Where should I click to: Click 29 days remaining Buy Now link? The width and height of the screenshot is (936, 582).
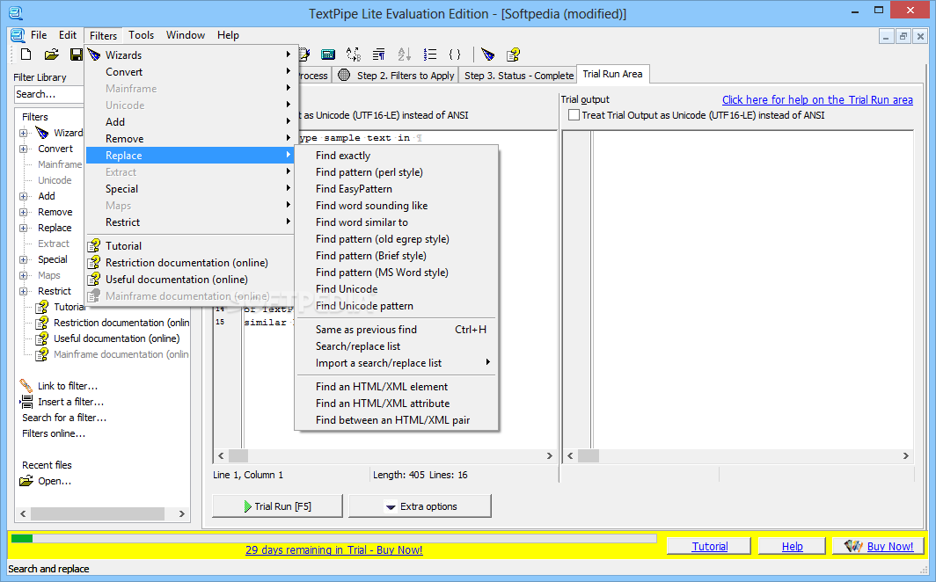point(333,549)
